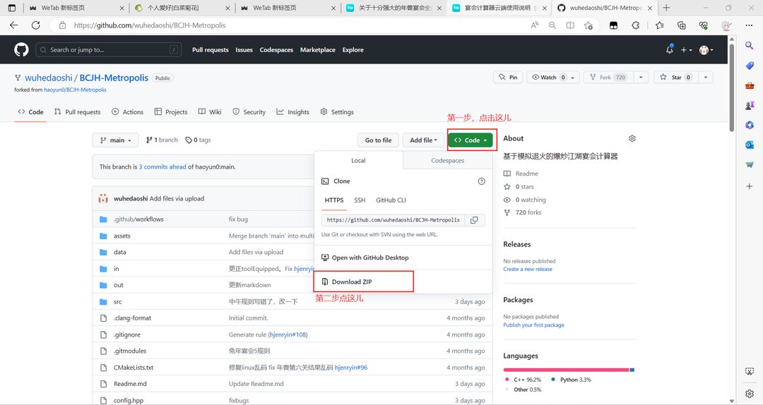Open the .github/workflows folder
The width and height of the screenshot is (763, 405).
coord(138,219)
